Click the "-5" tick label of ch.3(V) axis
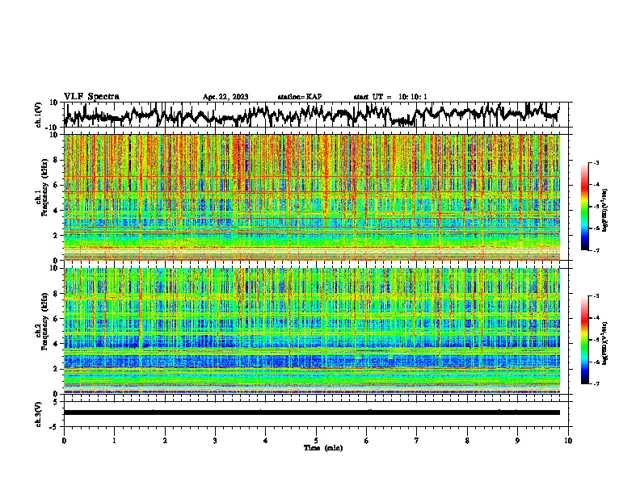 tap(55, 427)
